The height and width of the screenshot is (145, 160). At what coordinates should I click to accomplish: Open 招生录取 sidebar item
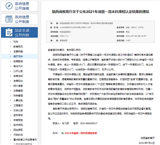[x=18, y=130]
